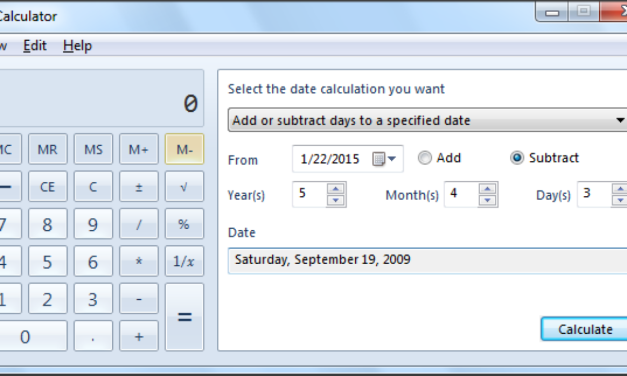Screen dimensions: 627x376
Task: Click the reciprocal 1/x key
Action: point(184,261)
